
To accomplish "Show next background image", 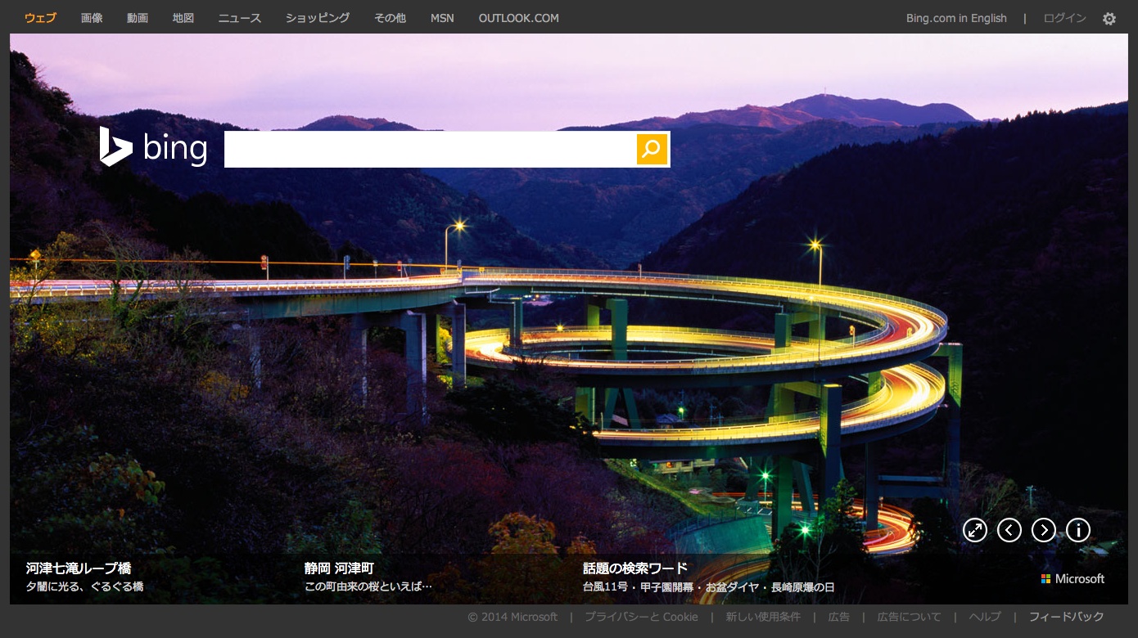I will pyautogui.click(x=1043, y=530).
